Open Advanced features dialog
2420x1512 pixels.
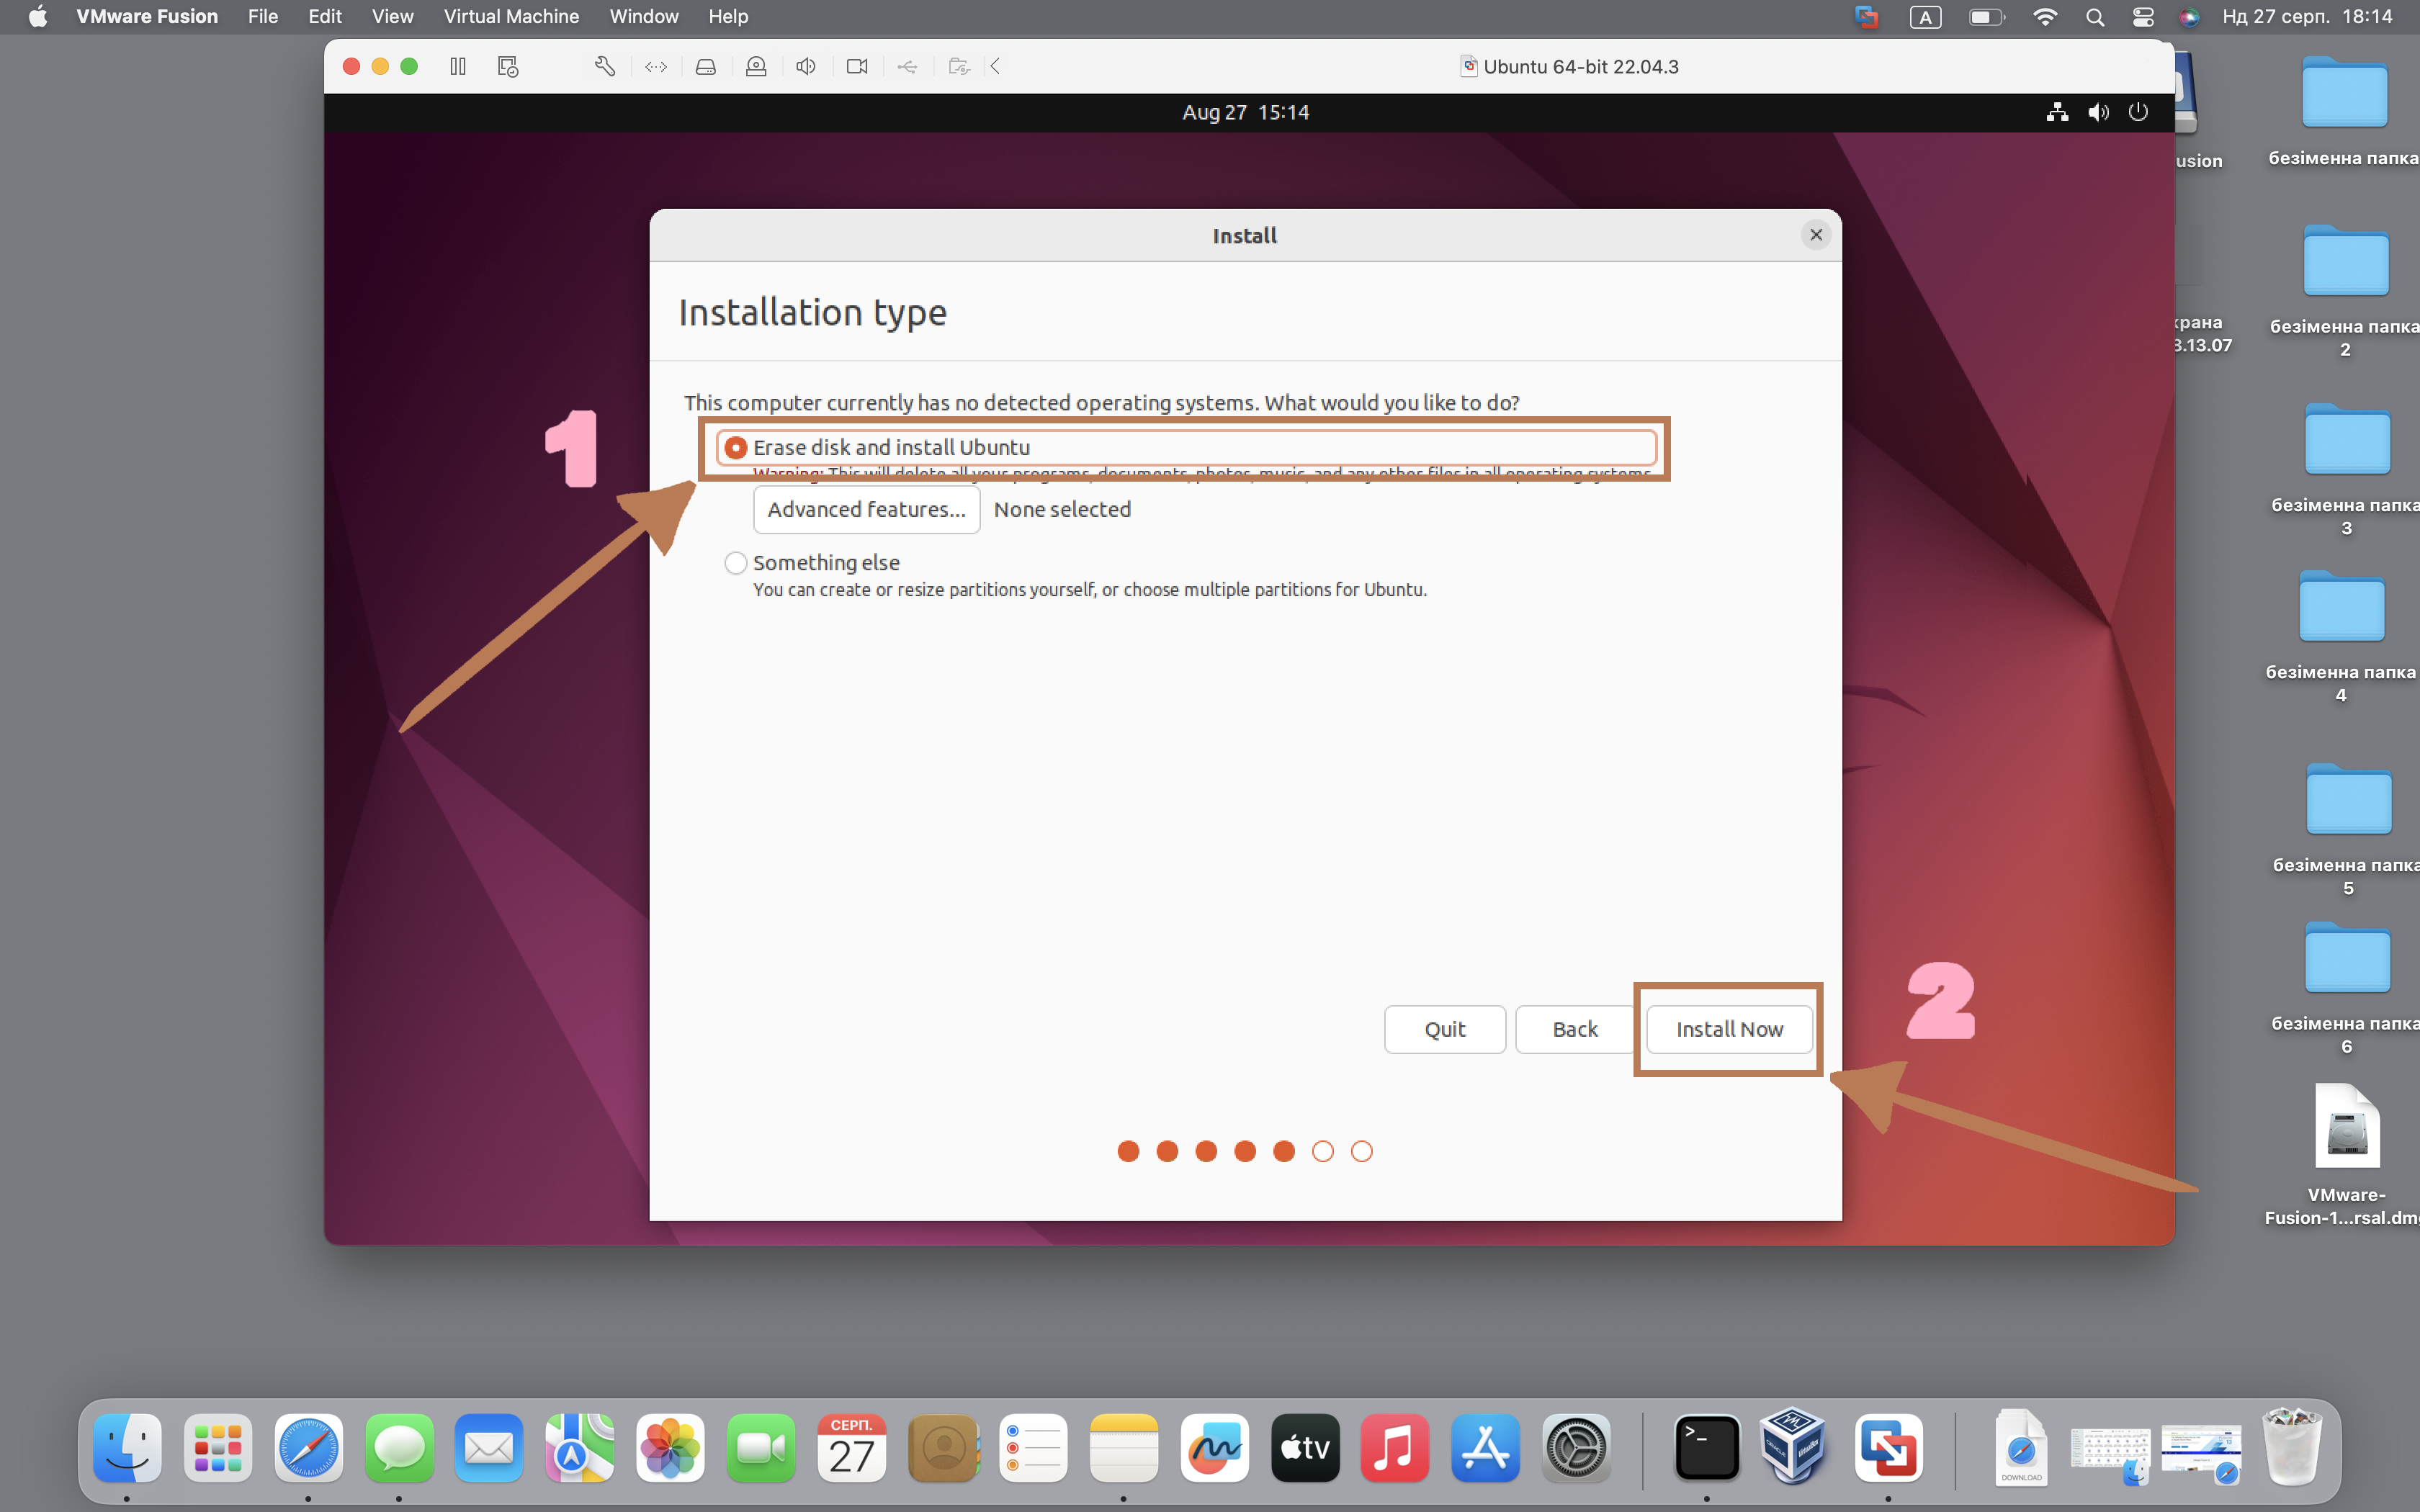point(866,509)
